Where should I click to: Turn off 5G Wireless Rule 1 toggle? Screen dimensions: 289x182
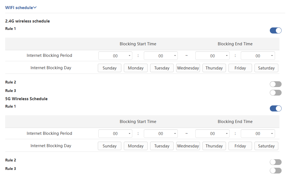pos(276,108)
